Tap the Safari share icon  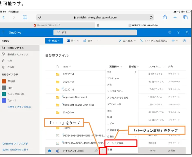point(165,17)
